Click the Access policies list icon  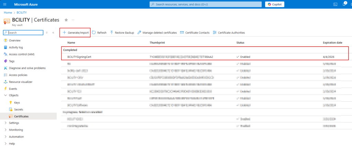pos(5,75)
